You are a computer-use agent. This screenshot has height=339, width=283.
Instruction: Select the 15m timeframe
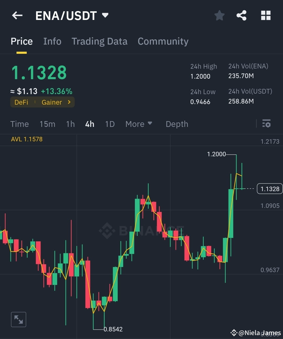pos(47,124)
